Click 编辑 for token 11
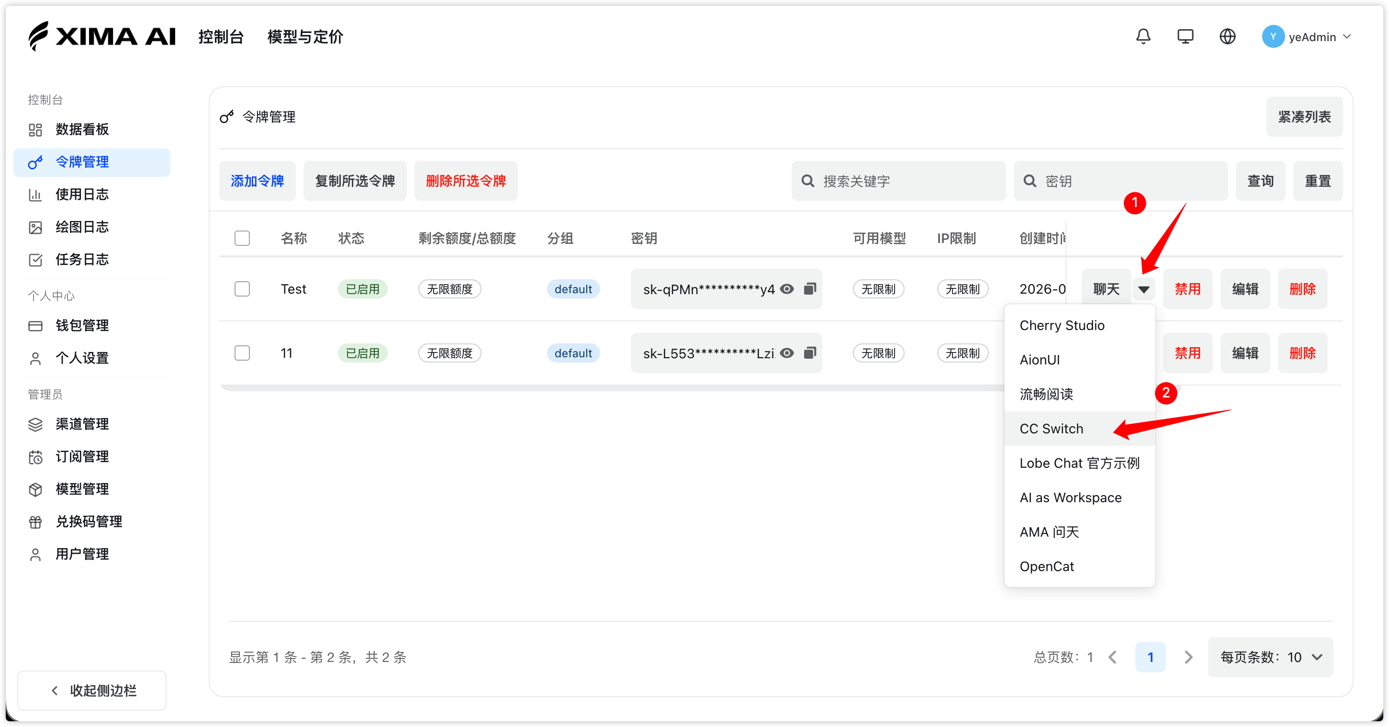 [x=1244, y=353]
